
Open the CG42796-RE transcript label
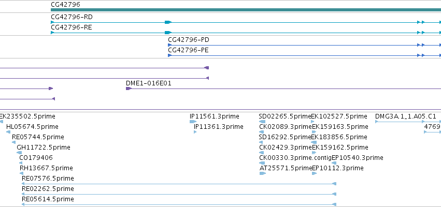click(71, 27)
